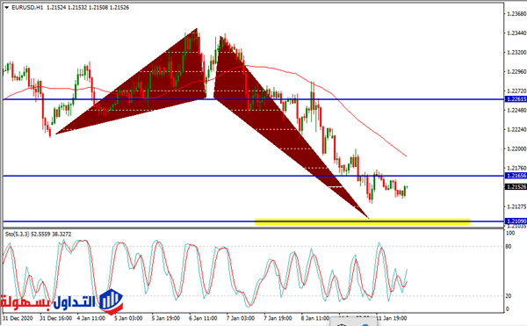The image size is (527, 326).
Task: Click the 1.23440 price scale label
Action: 516,33
